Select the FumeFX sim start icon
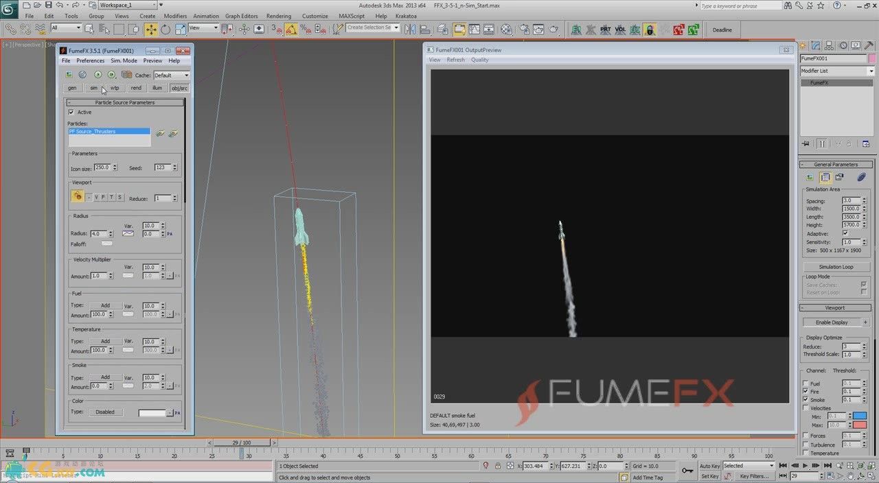 97,75
